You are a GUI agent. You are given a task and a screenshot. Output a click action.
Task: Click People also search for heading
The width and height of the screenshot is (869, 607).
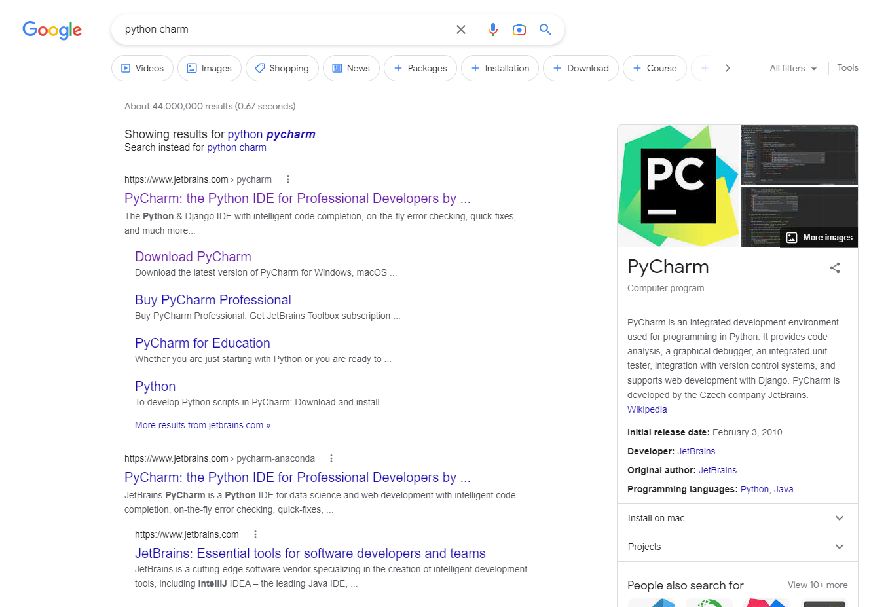[686, 585]
